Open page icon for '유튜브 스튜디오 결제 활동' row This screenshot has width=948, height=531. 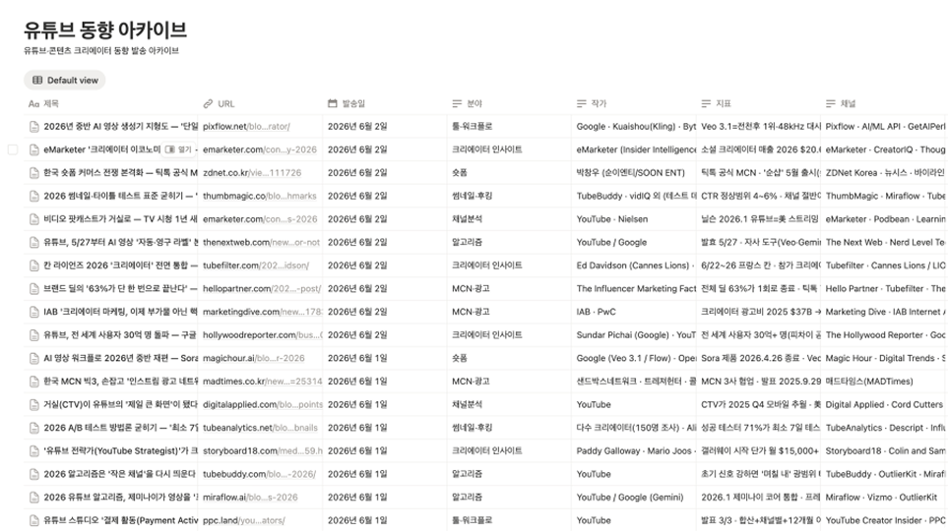34,521
